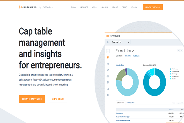184x123 pixels.
Task: Click the Fiona Founder legend color swatch
Action: pos(170,69)
